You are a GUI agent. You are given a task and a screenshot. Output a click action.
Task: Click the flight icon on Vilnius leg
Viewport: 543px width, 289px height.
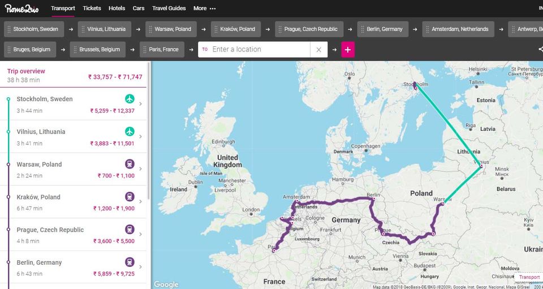[130, 132]
